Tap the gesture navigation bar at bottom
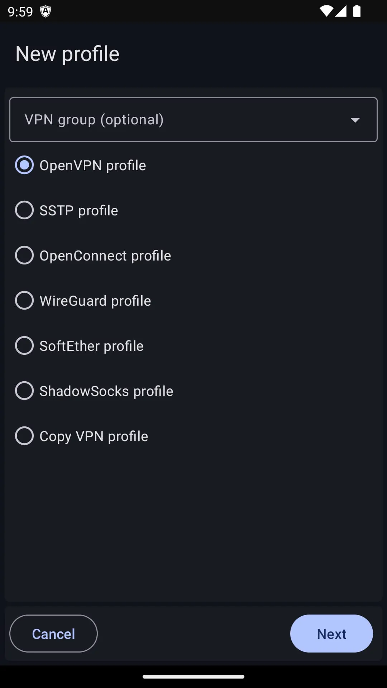This screenshot has height=688, width=387. click(193, 677)
